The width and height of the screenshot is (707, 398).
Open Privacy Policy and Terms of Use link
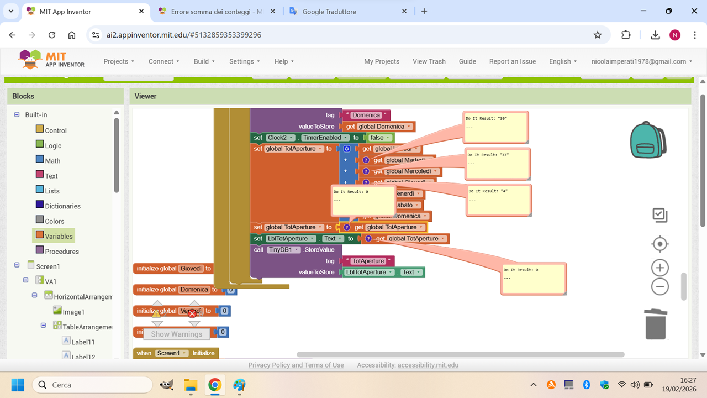296,365
